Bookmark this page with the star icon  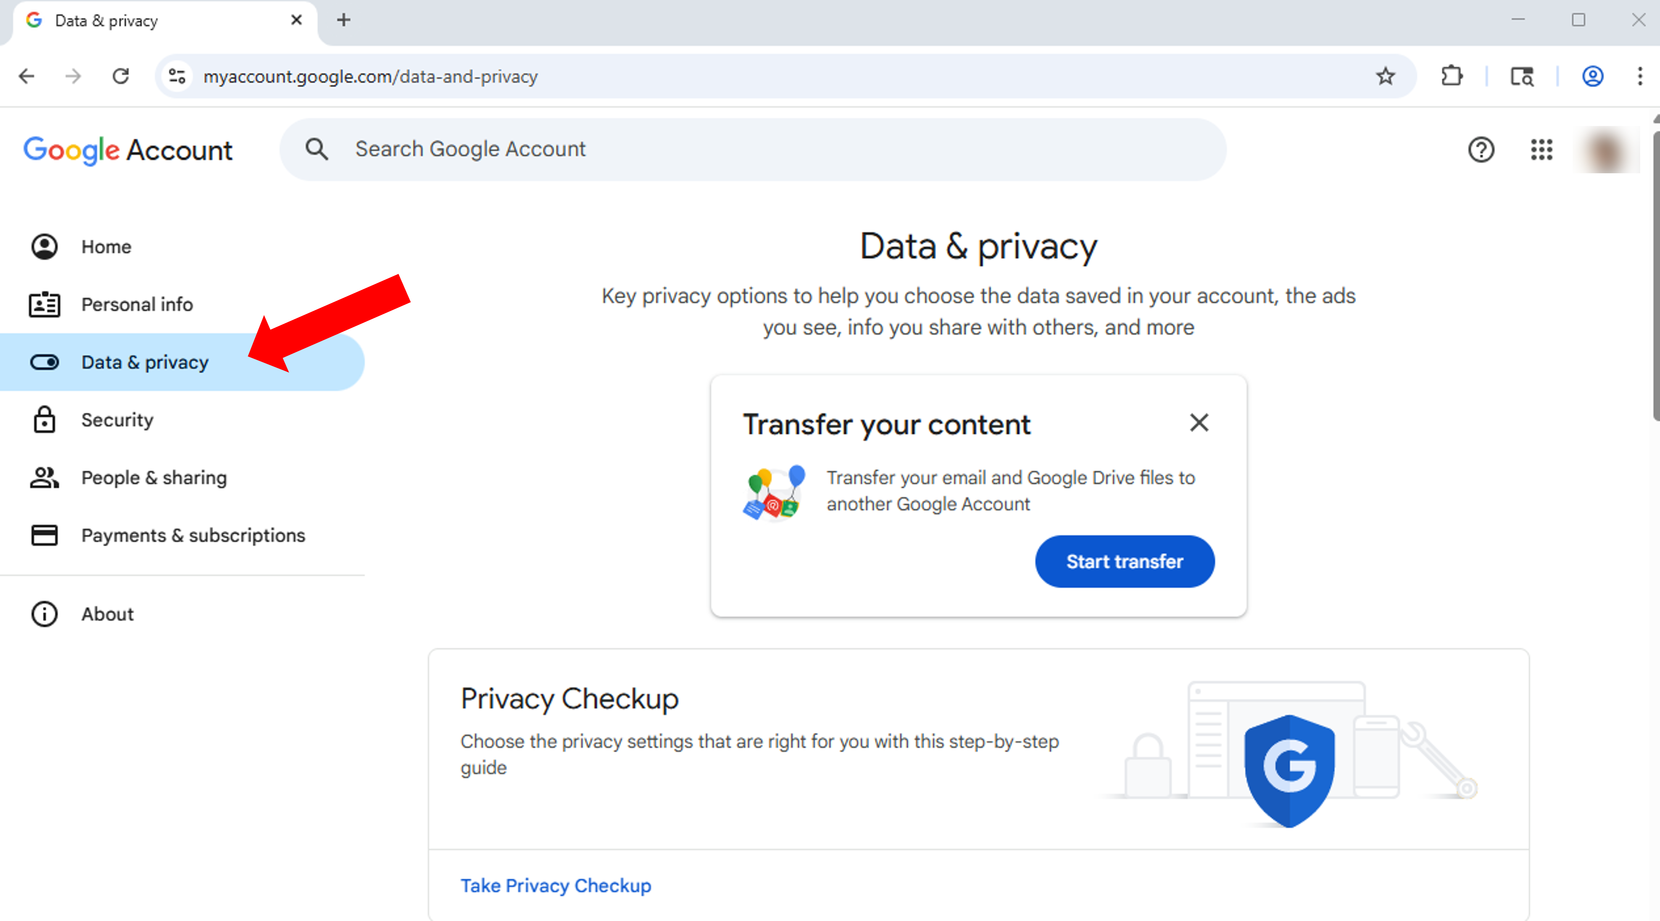pos(1386,76)
